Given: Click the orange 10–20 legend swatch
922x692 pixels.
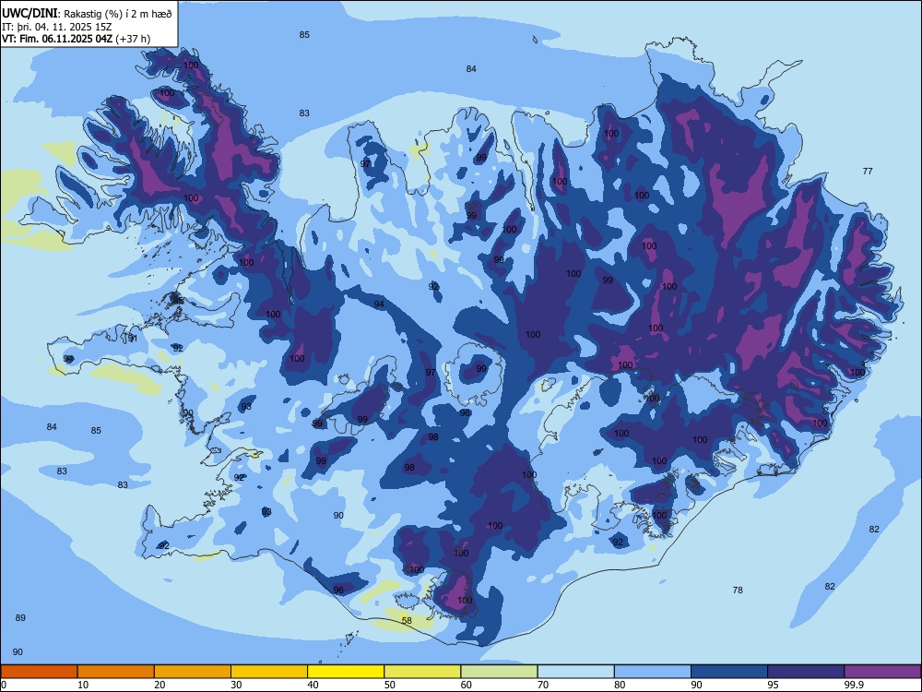Looking at the screenshot, I should tap(116, 672).
